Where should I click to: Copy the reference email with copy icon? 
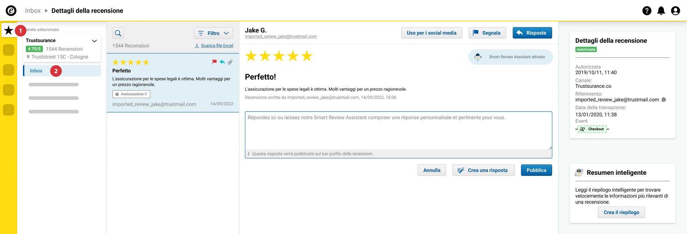(664, 100)
